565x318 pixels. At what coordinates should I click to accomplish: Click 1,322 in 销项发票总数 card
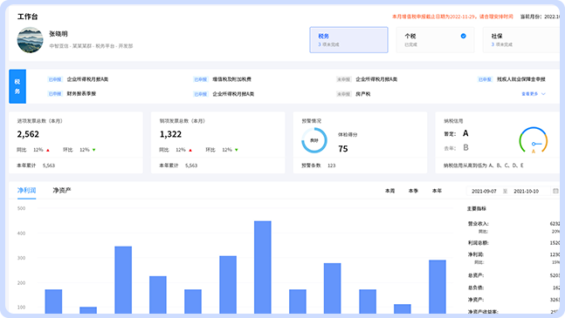pos(170,134)
